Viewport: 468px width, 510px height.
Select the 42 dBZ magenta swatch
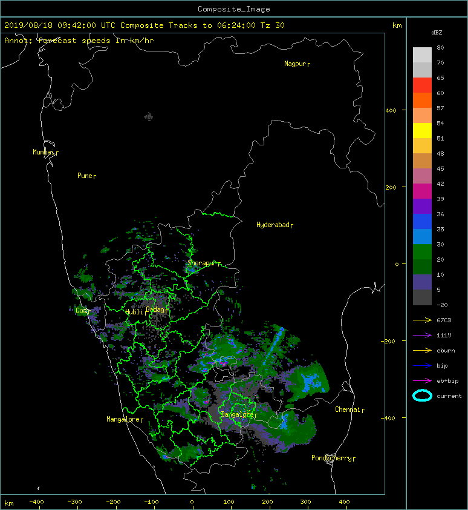point(422,191)
